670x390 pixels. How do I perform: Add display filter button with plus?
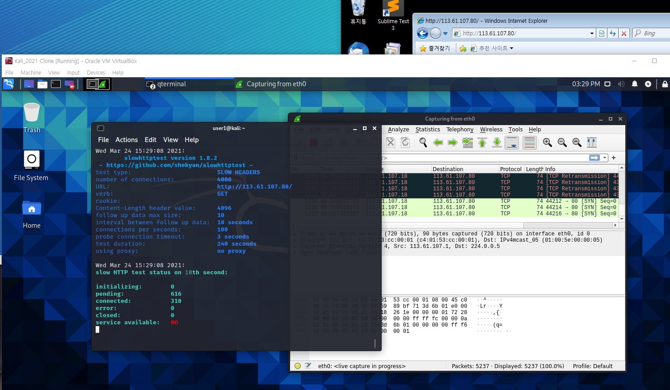(x=614, y=158)
